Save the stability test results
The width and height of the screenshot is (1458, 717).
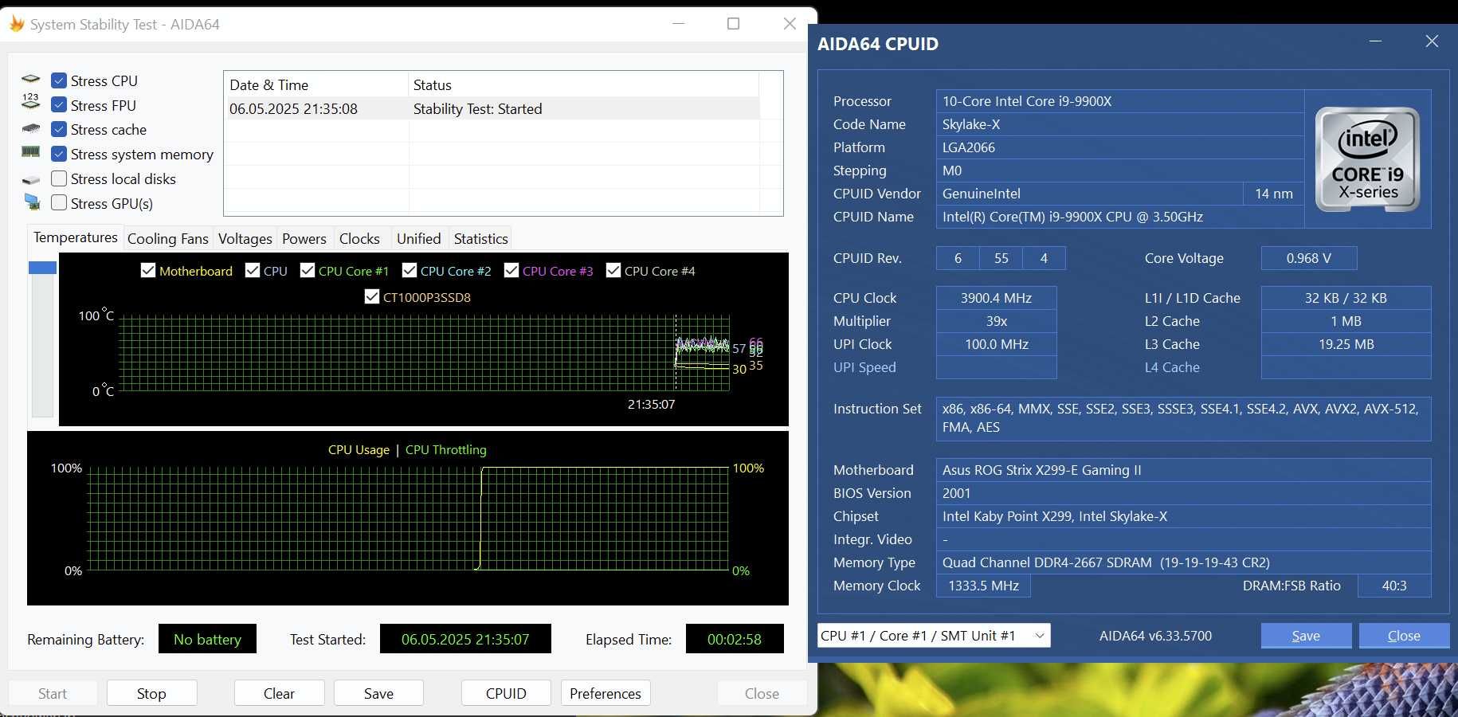pyautogui.click(x=378, y=693)
